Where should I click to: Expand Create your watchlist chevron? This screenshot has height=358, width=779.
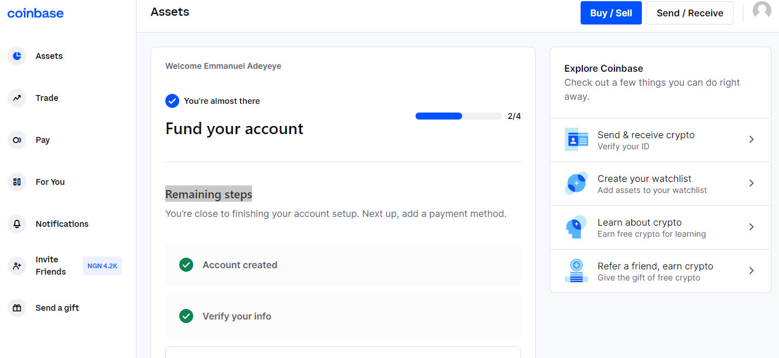[752, 183]
